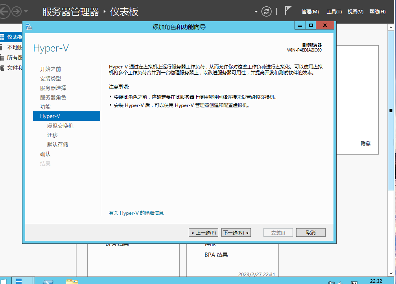The image size is (396, 284).
Task: Click the 隐藏 link in Server Manager
Action: (x=365, y=143)
